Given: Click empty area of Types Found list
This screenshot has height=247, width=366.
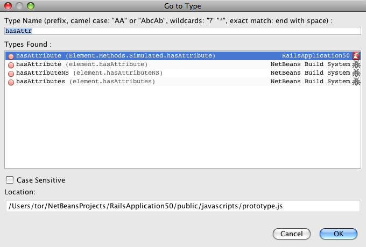Looking at the screenshot, I should pyautogui.click(x=182, y=129).
